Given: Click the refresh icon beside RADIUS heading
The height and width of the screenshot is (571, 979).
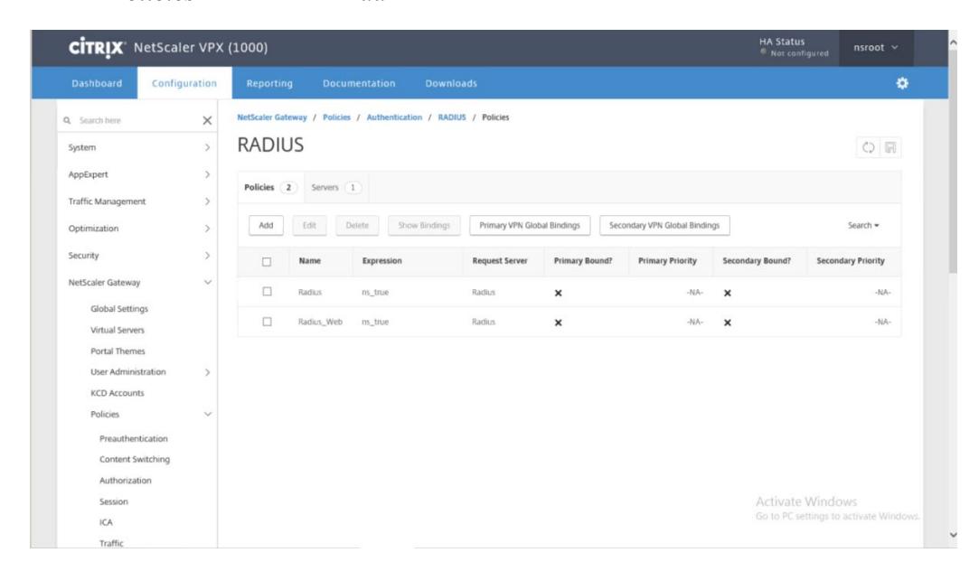Looking at the screenshot, I should pos(868,147).
